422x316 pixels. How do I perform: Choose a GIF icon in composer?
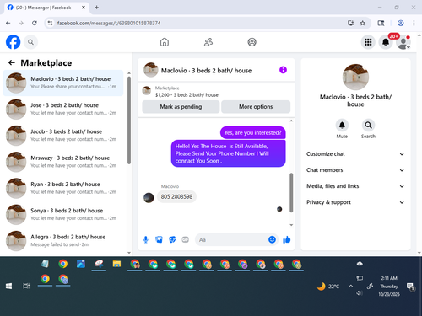click(185, 239)
